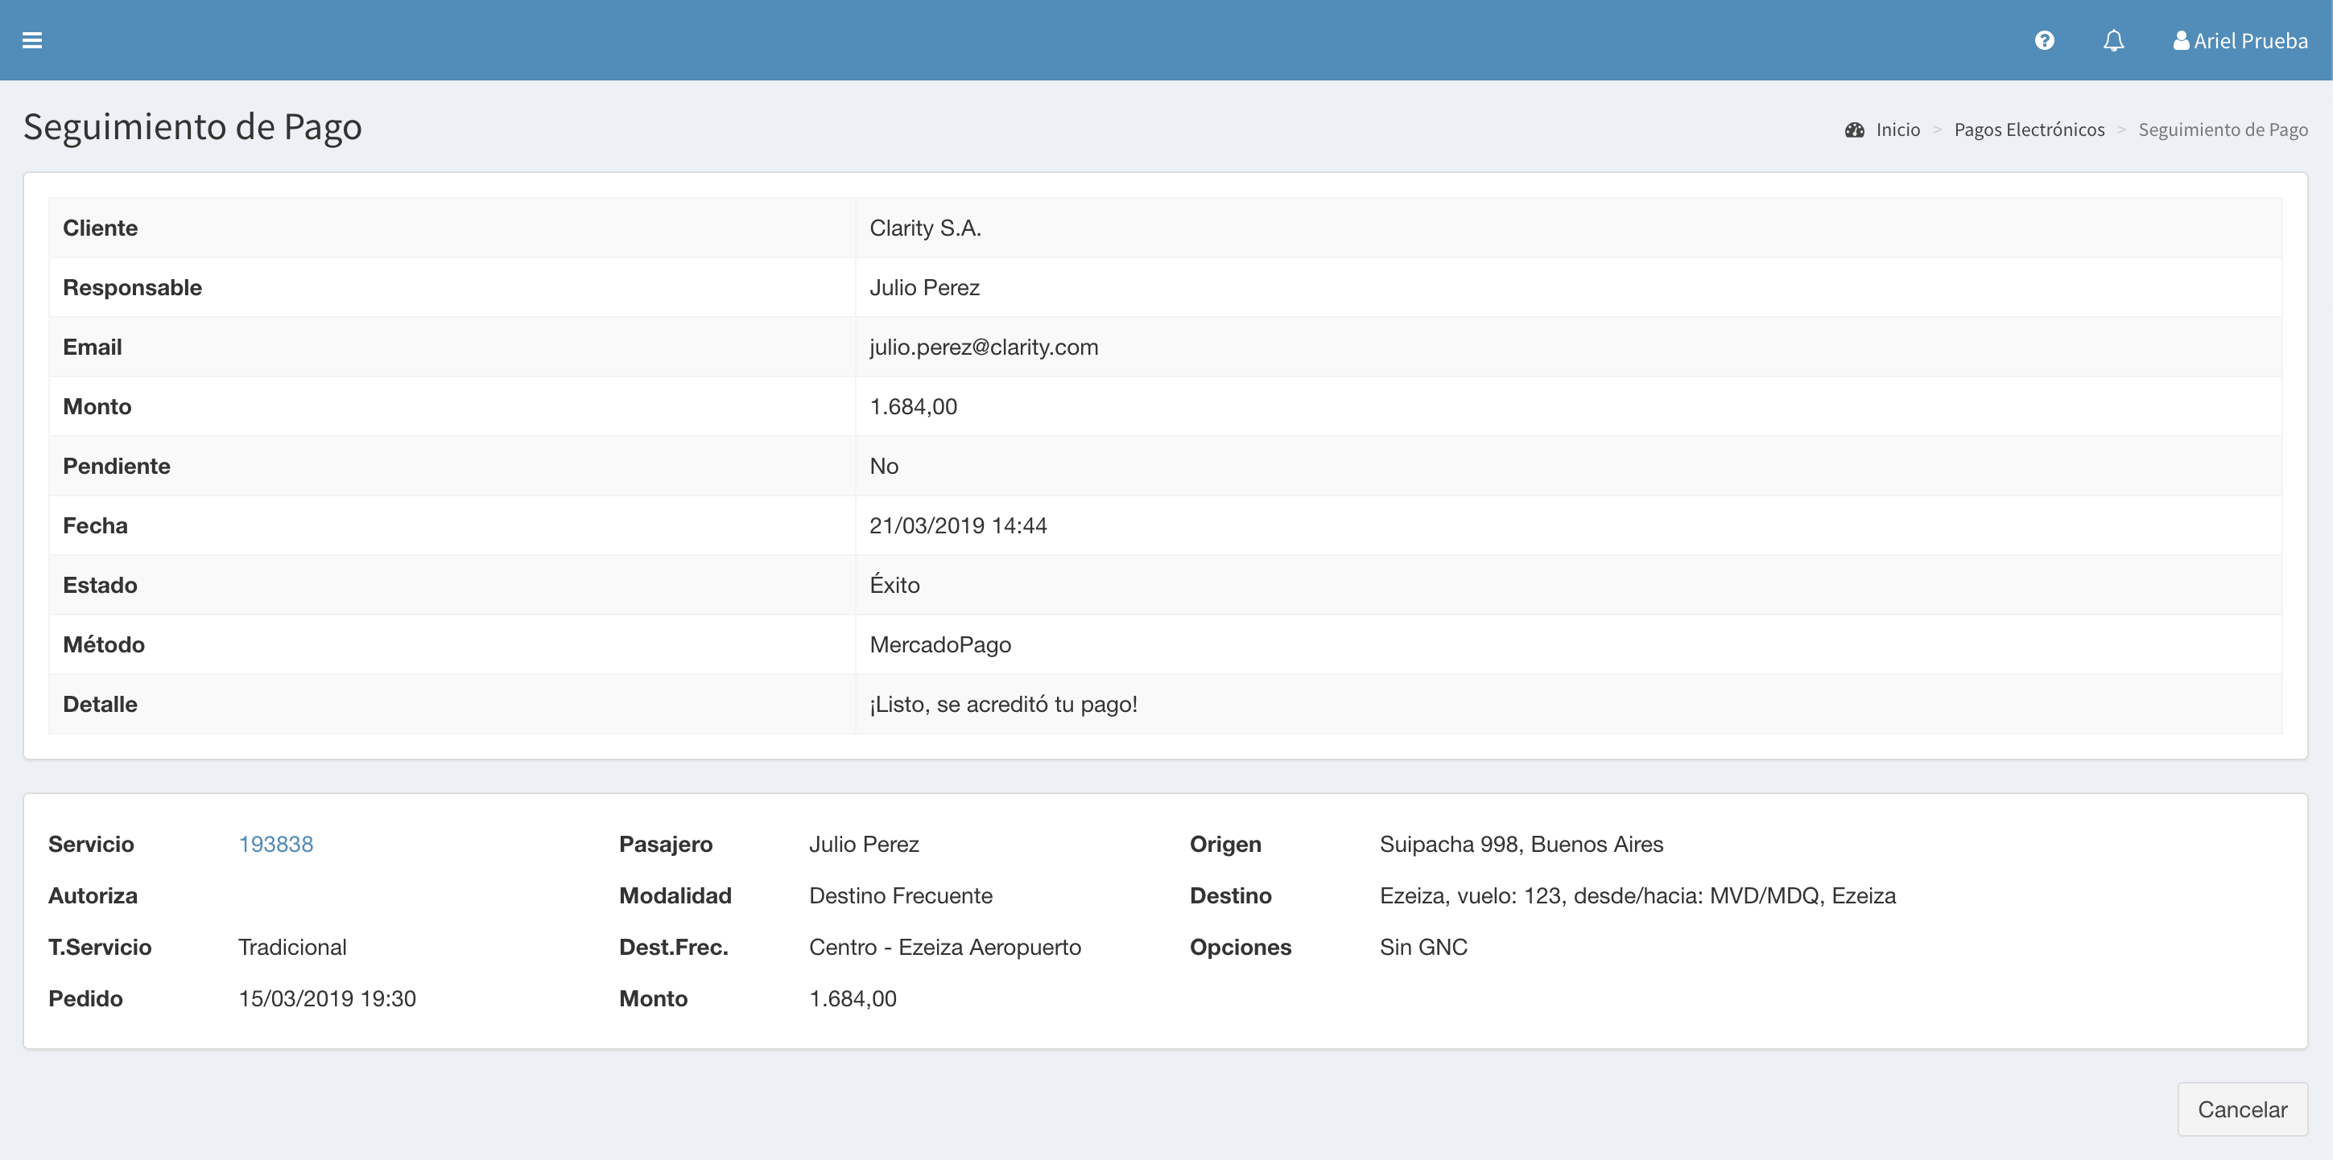Screen dimensions: 2333x1160
Task: Click the Centro - Ezeiza Aeropuerto text
Action: pyautogui.click(x=944, y=948)
